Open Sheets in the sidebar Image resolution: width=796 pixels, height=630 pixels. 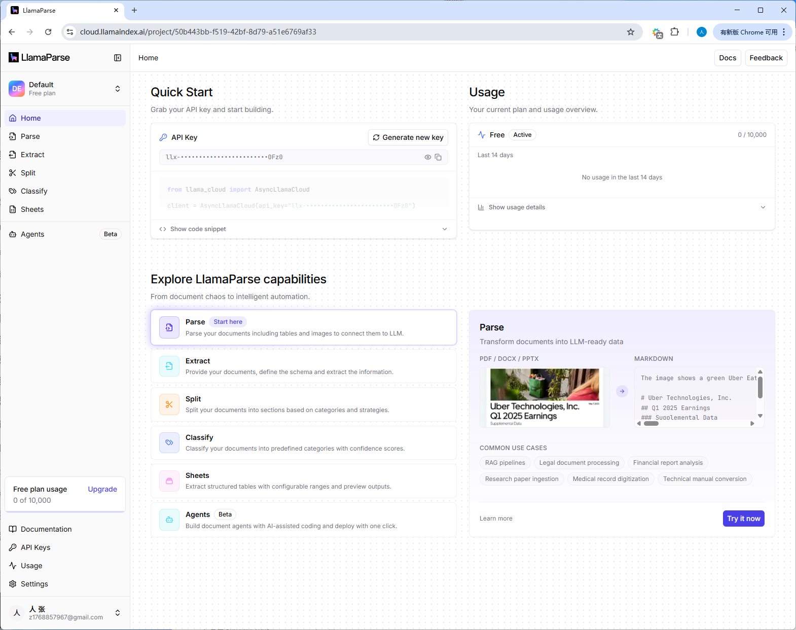pos(65,209)
